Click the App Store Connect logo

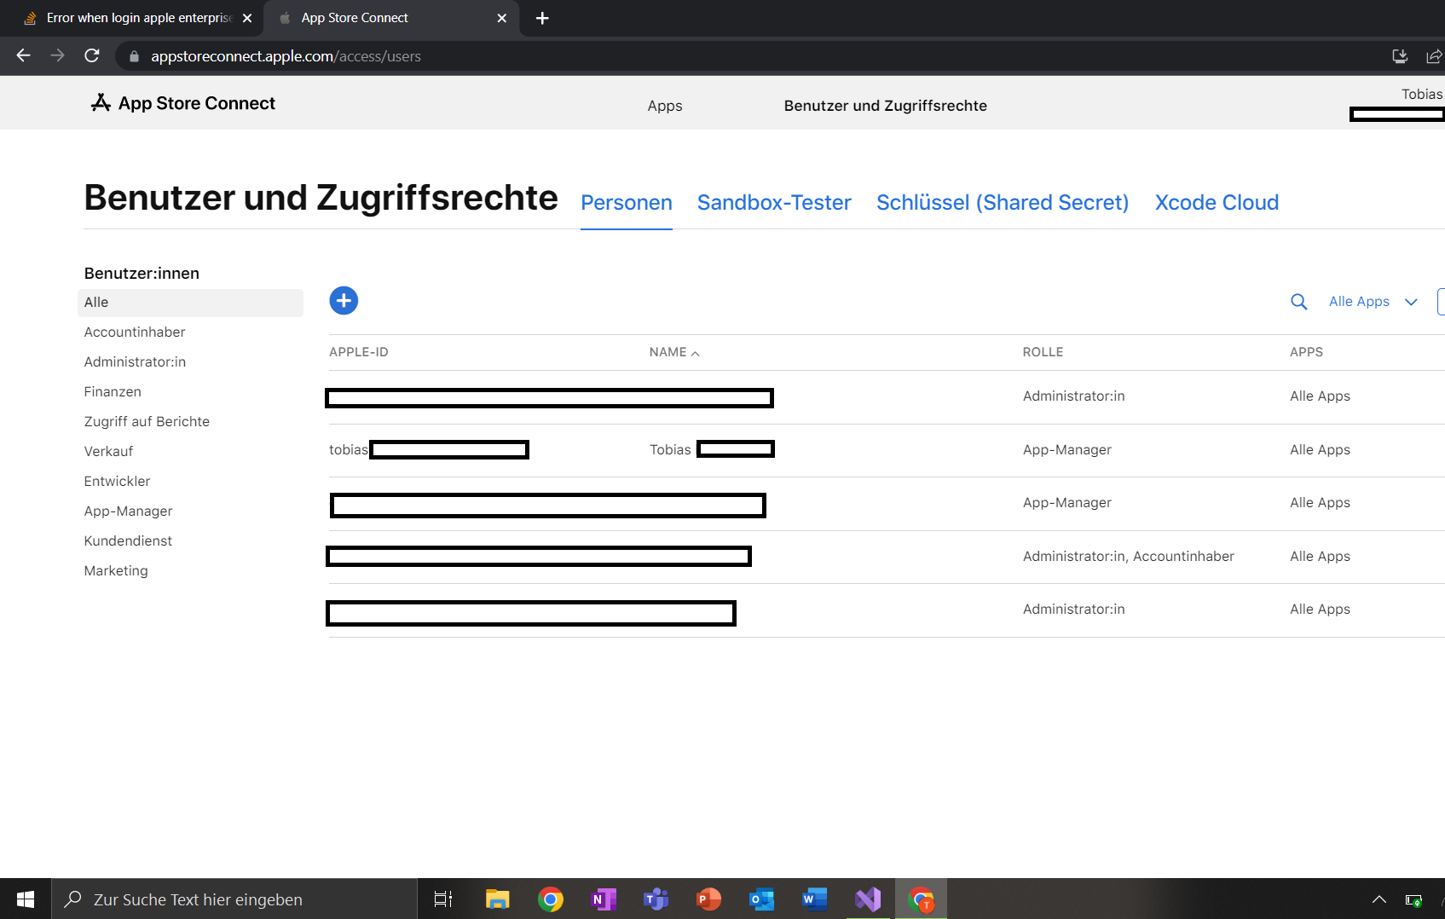(182, 103)
